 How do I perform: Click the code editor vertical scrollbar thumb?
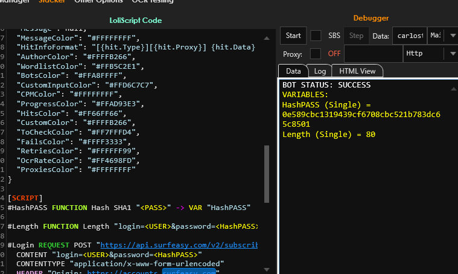tap(266, 174)
